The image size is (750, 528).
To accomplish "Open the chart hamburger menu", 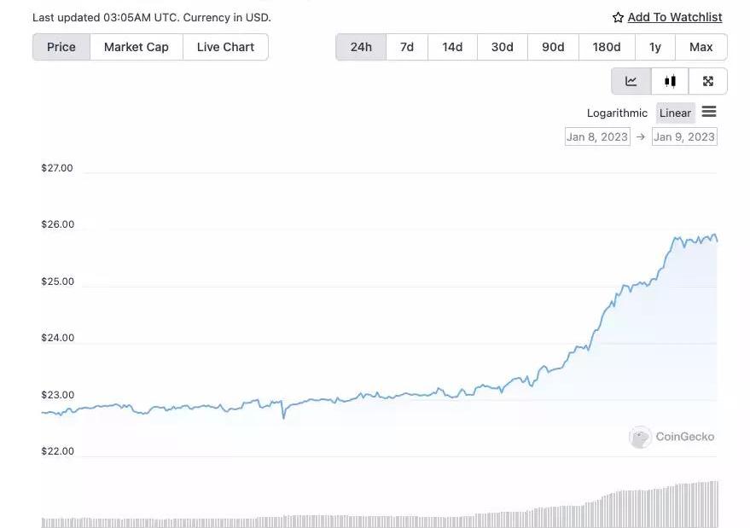I will point(709,112).
